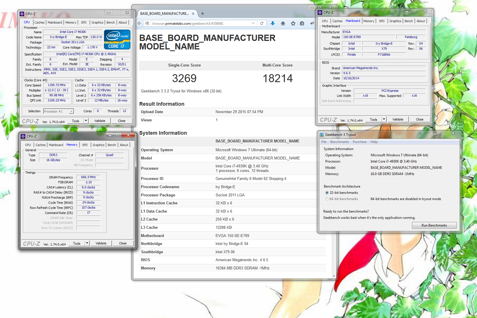Close the BASE_BOARD_MANUFACTURE browser tab
The width and height of the screenshot is (477, 318).
click(x=193, y=13)
